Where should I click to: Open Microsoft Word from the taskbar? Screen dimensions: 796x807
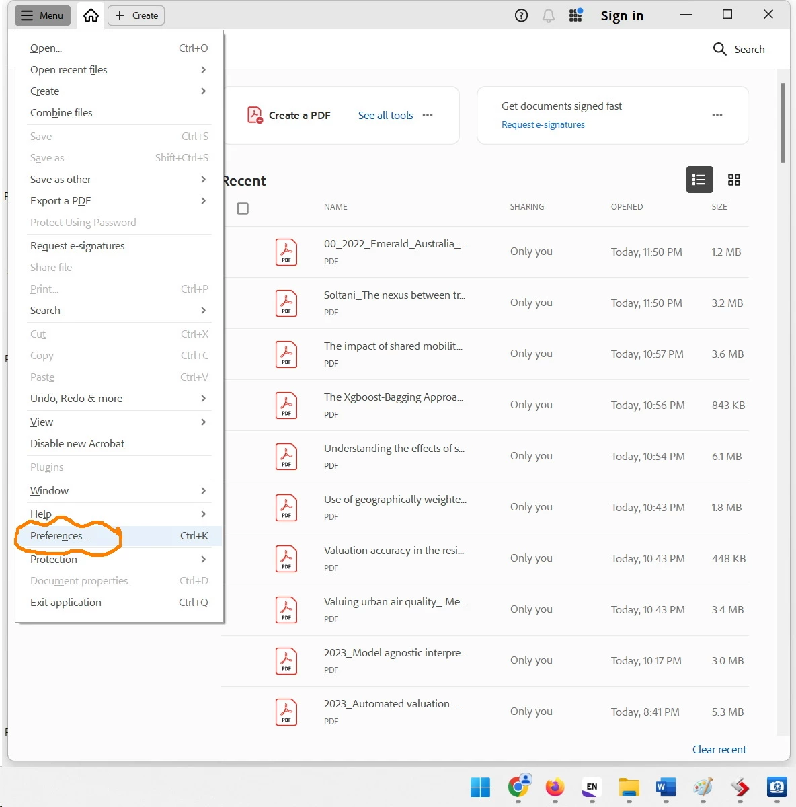pyautogui.click(x=666, y=787)
